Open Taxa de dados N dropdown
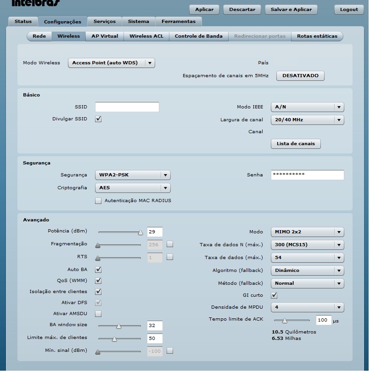 307,245
